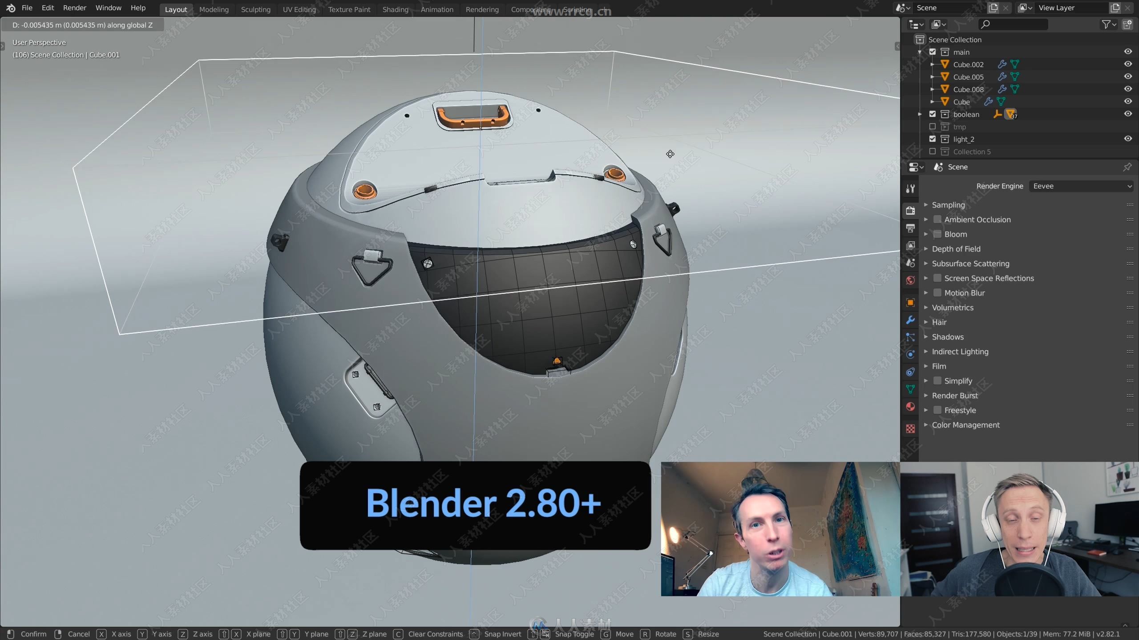
Task: Open the Tool properties tab
Action: 910,188
